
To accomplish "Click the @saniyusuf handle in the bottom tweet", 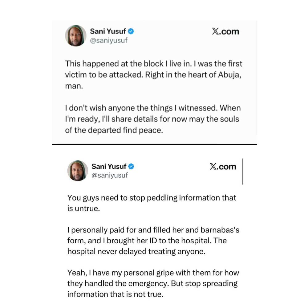I will pyautogui.click(x=109, y=175).
